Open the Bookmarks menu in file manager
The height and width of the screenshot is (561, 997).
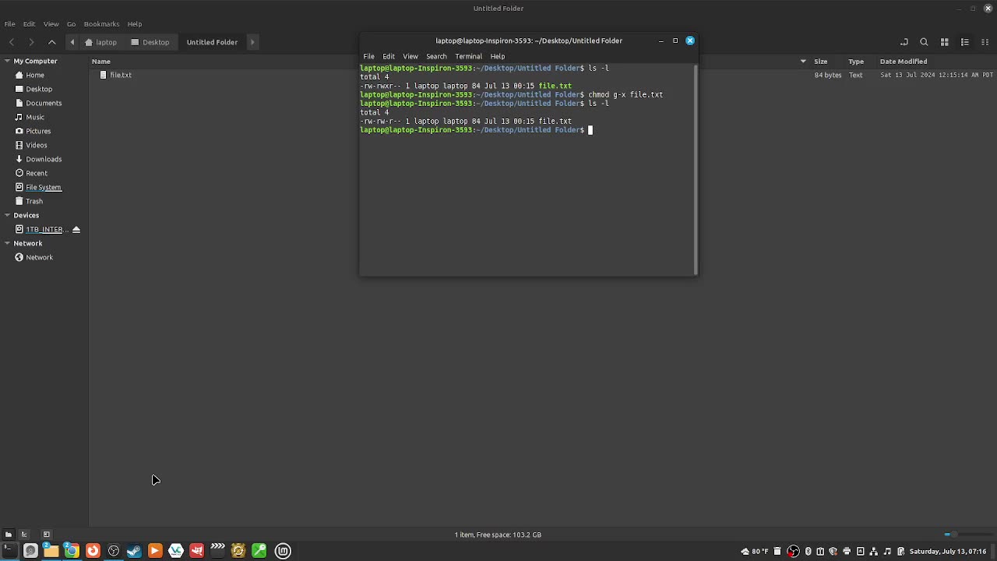point(101,24)
